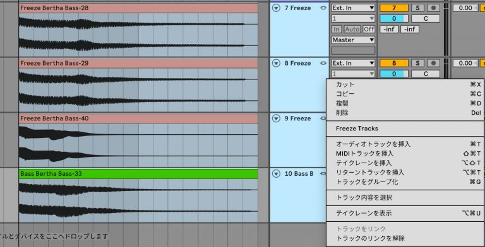Viewport: 485px width, 247px height.
Task: Click take lane icon on 10 Bass B track
Action: [x=323, y=174]
